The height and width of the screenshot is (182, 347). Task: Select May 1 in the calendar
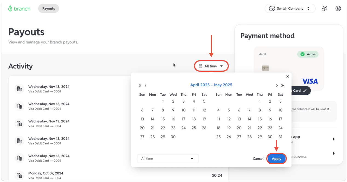(x=260, y=101)
